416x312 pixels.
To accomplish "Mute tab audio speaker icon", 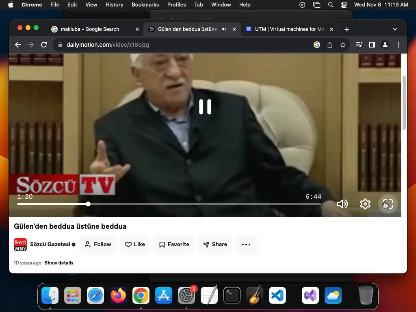I will (x=224, y=29).
